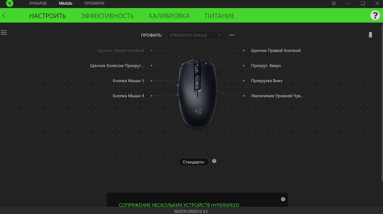
Task: Select the Прокрутка Вниз assignment
Action: pyautogui.click(x=266, y=81)
